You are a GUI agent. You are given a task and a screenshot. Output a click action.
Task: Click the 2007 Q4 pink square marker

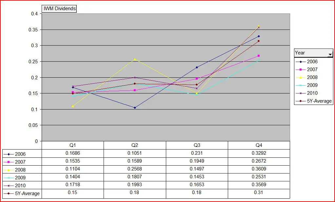[x=259, y=56]
